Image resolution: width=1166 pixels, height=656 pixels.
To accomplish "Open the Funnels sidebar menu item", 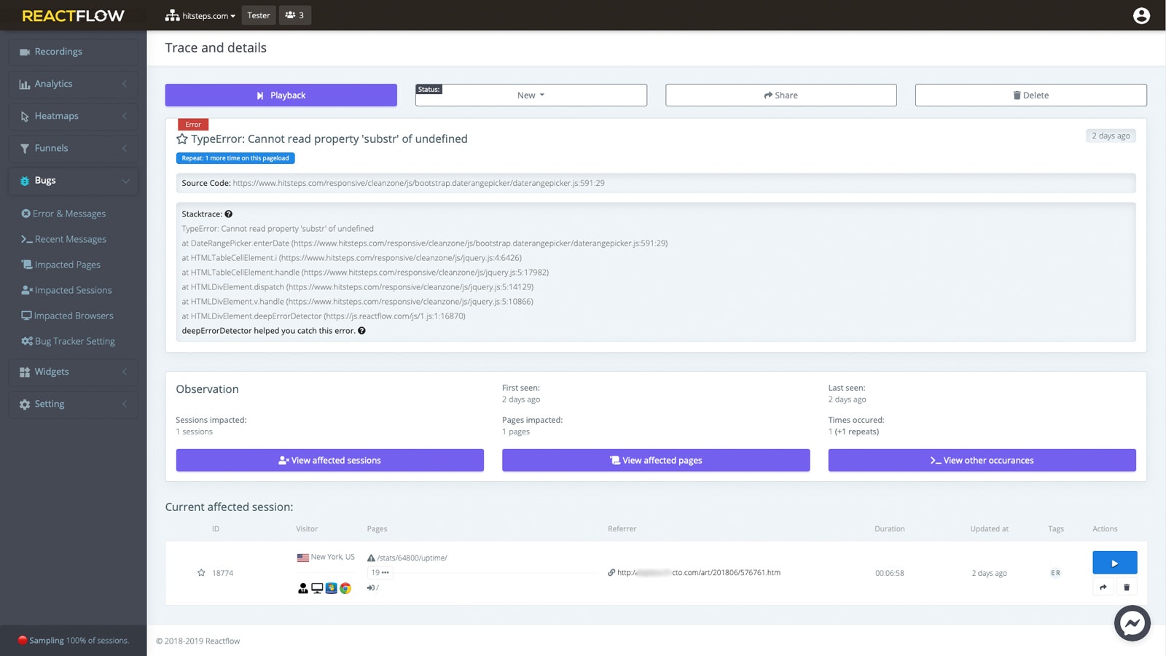I will pos(52,148).
